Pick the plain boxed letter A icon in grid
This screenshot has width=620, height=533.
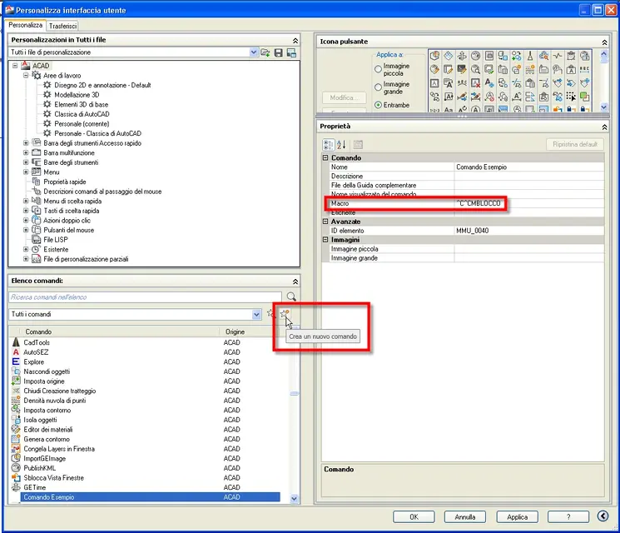coord(434,83)
